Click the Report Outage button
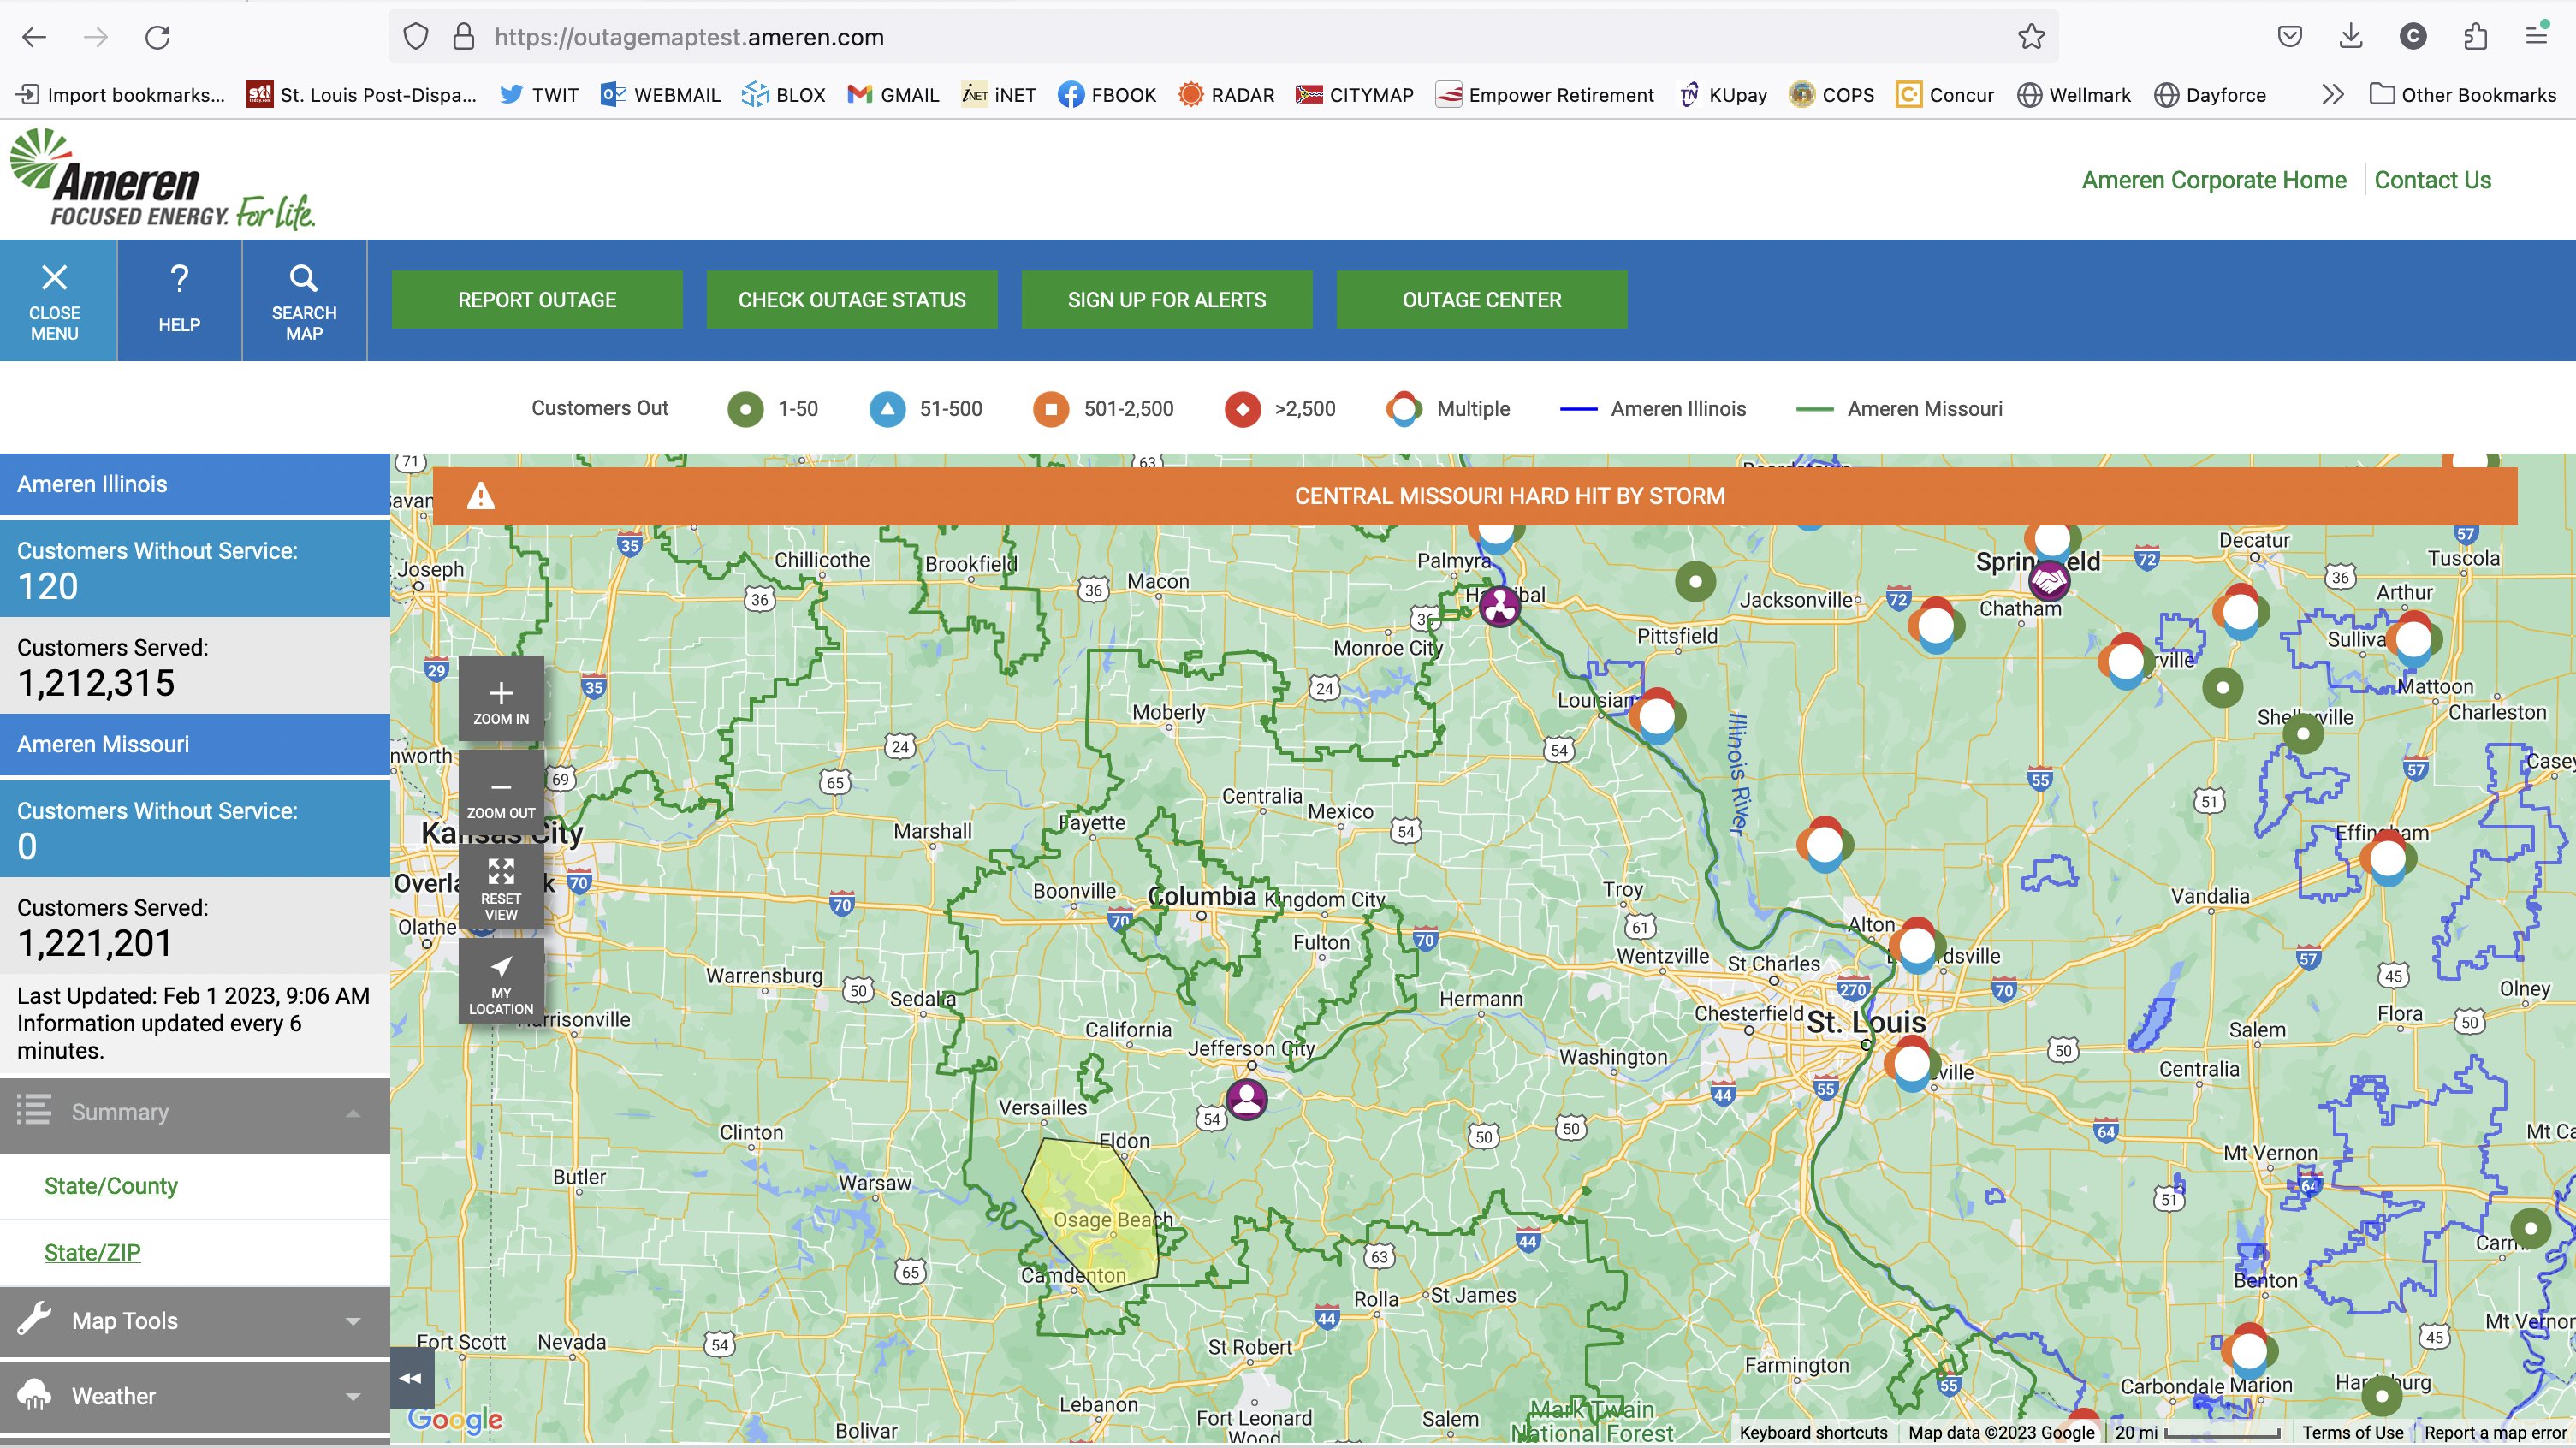The width and height of the screenshot is (2576, 1448). pyautogui.click(x=537, y=300)
